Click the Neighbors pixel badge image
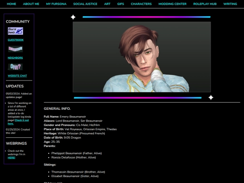Image resolution: width=244 pixels, height=183 pixels. (x=15, y=49)
